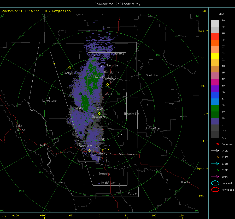
Task: Click the Okotoks label
Action: pos(104,174)
